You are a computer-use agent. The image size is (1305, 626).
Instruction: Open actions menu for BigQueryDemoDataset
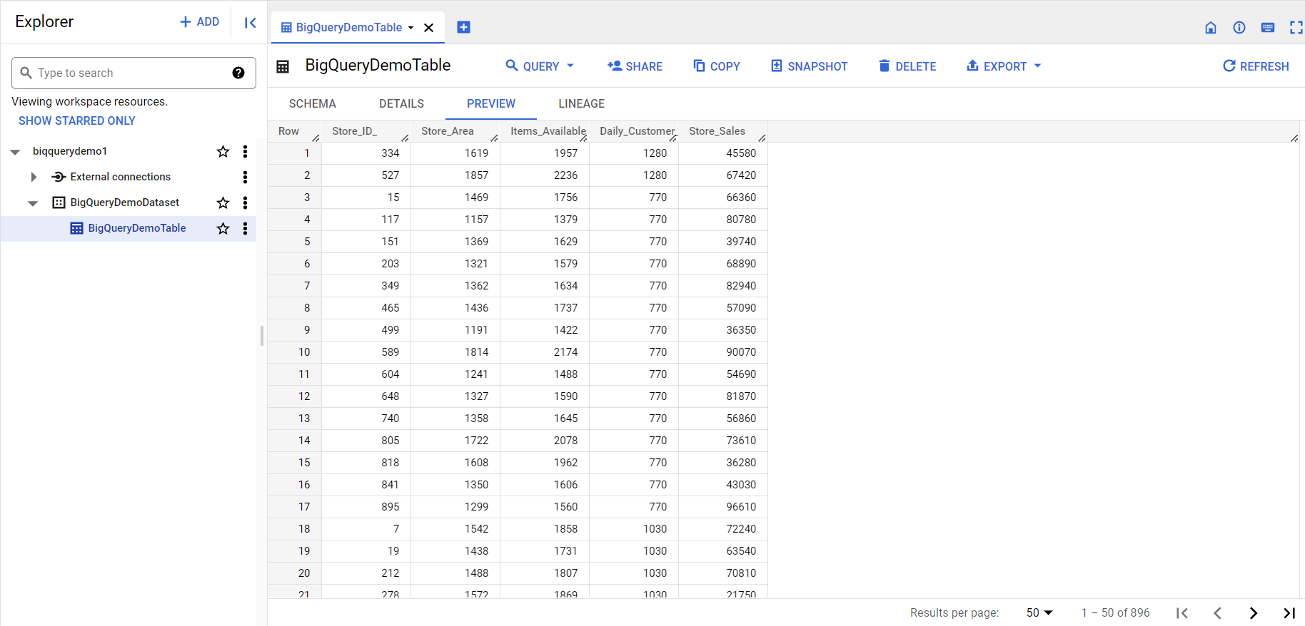[245, 202]
